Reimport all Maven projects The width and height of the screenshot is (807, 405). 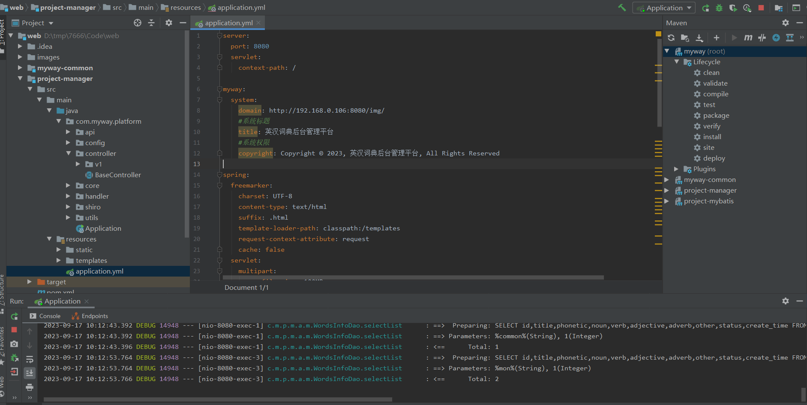(671, 38)
